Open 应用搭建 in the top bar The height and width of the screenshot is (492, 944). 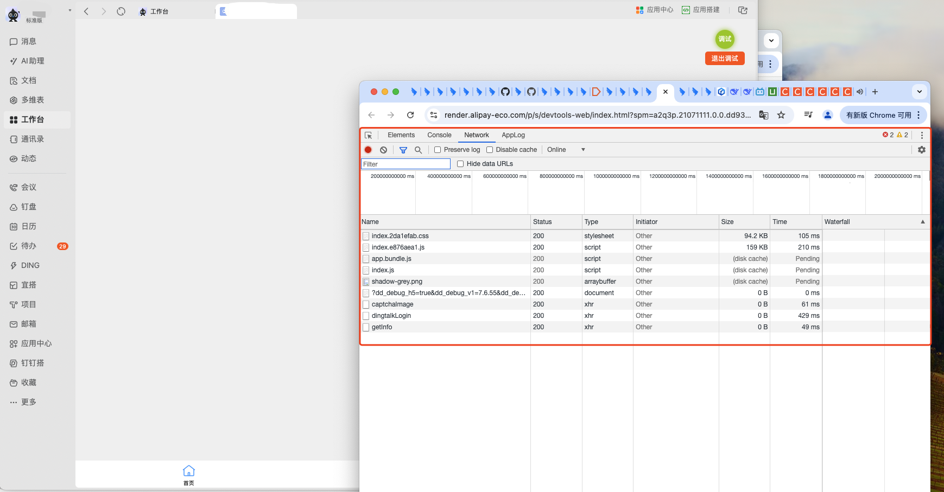point(701,10)
